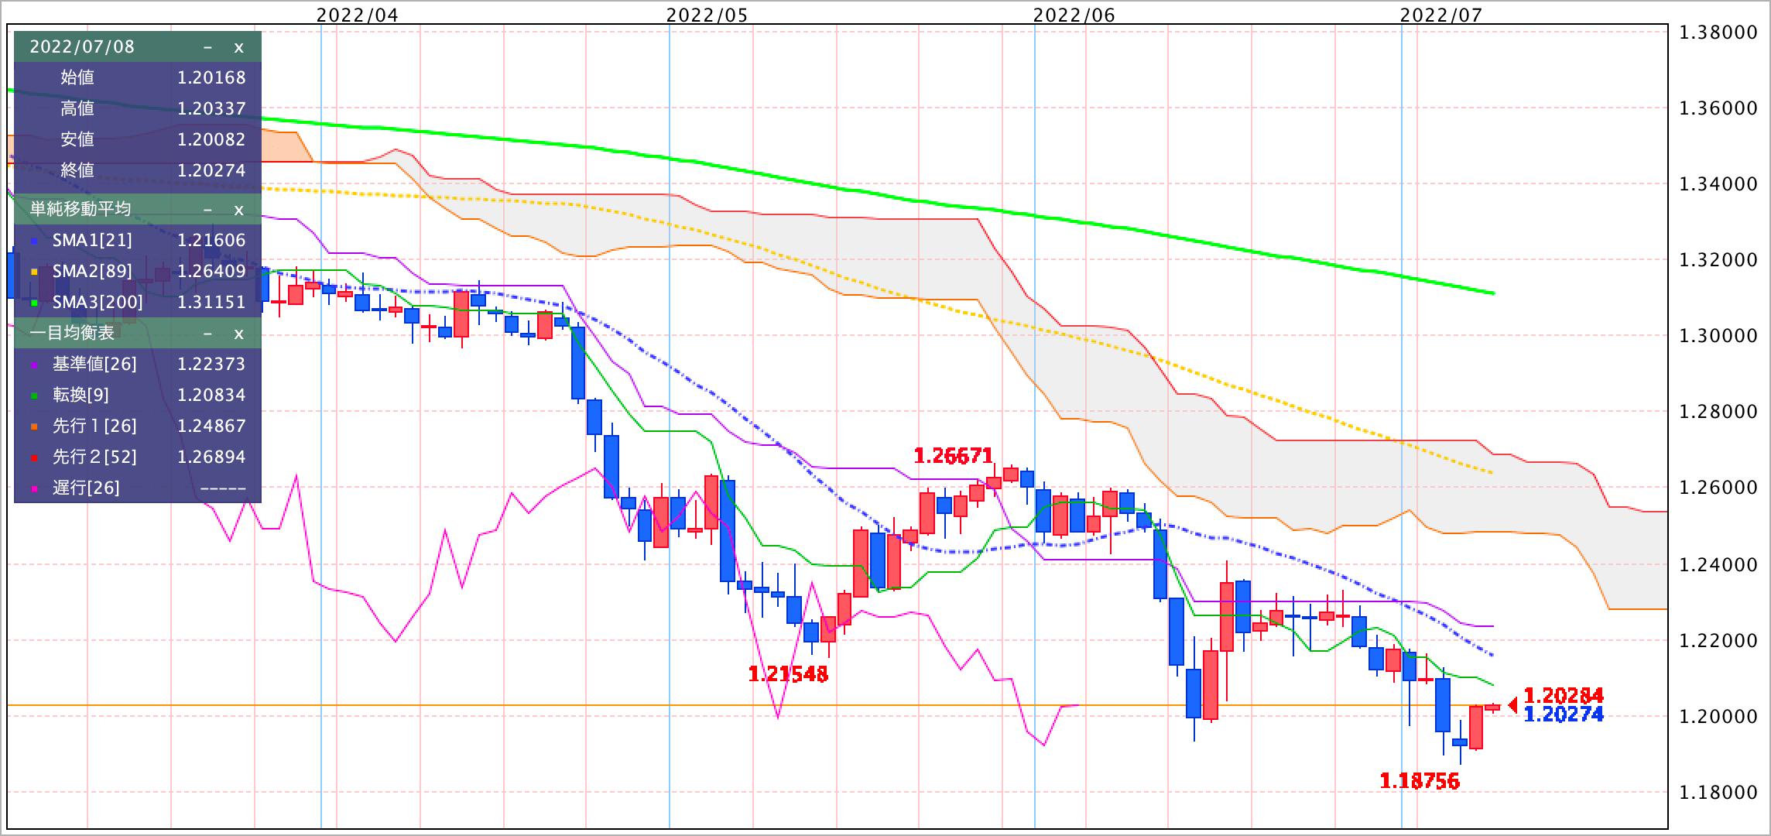Click the 2022/07 date axis label
This screenshot has width=1771, height=836.
(x=1441, y=15)
